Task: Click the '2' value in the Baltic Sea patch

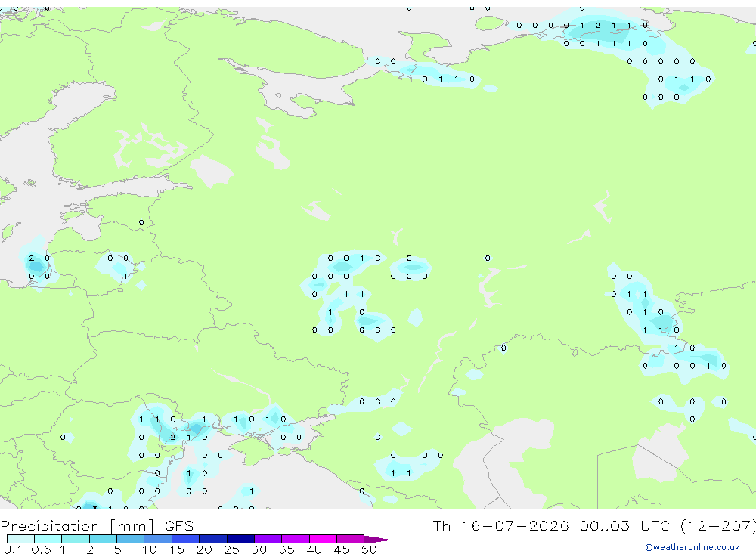Action: tap(31, 258)
